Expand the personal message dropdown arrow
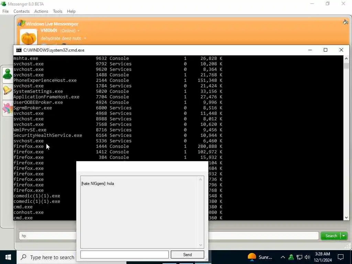 coord(85,38)
